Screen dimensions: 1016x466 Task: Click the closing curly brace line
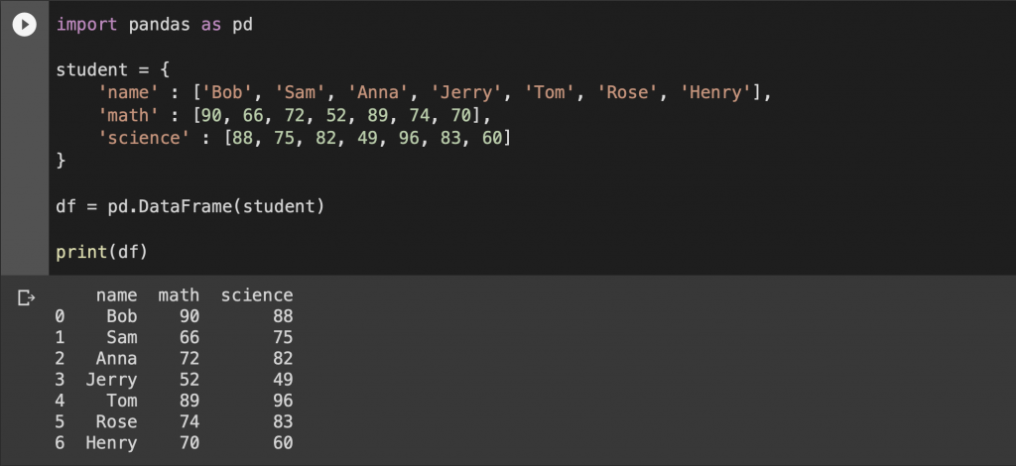click(61, 161)
